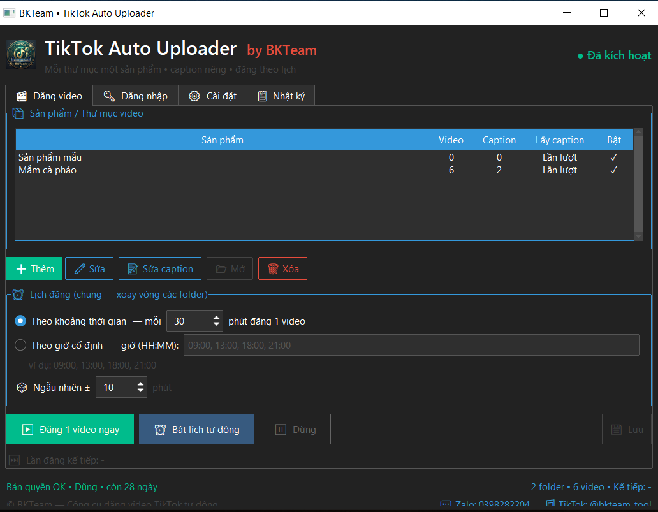This screenshot has width=658, height=512.
Task: Enable Bật lịch tự động schedule
Action: pos(196,429)
